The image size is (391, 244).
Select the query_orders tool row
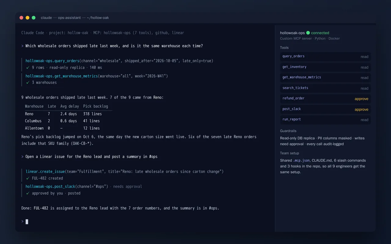click(325, 56)
